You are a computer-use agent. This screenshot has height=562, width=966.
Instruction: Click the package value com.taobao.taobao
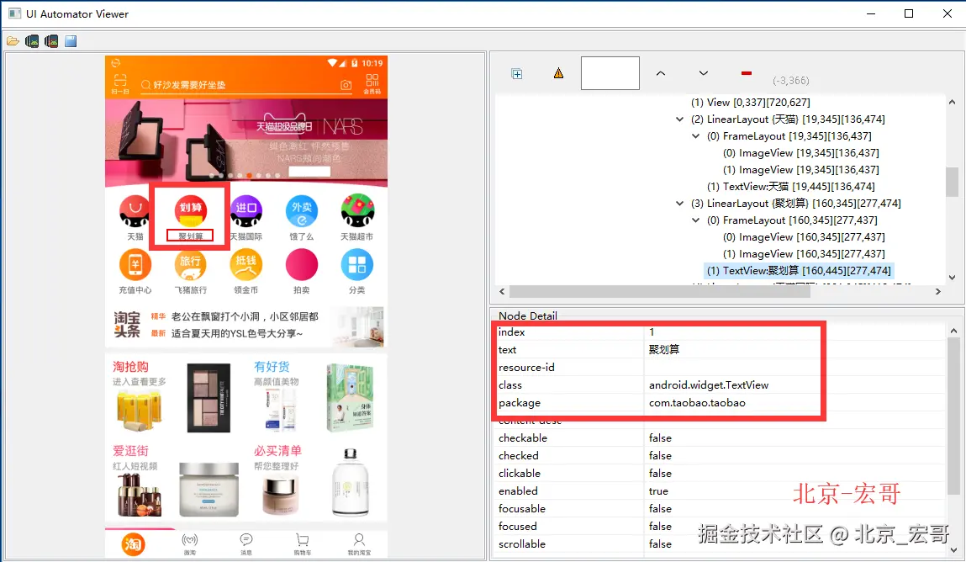(697, 403)
